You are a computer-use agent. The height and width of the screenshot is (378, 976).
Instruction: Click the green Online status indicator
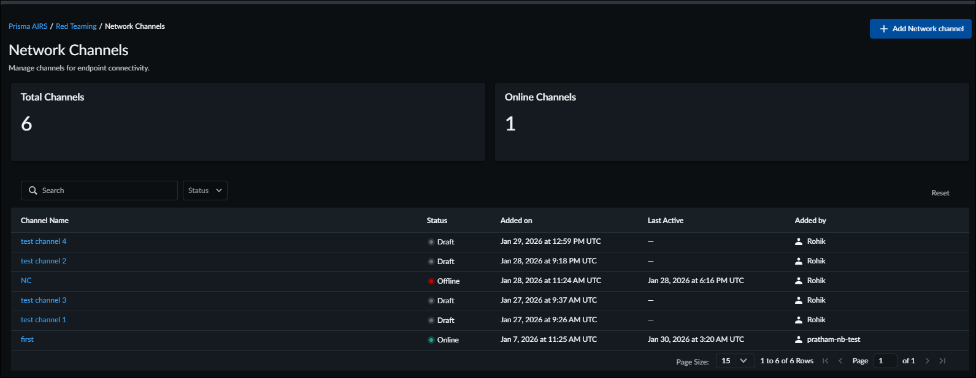pos(431,340)
